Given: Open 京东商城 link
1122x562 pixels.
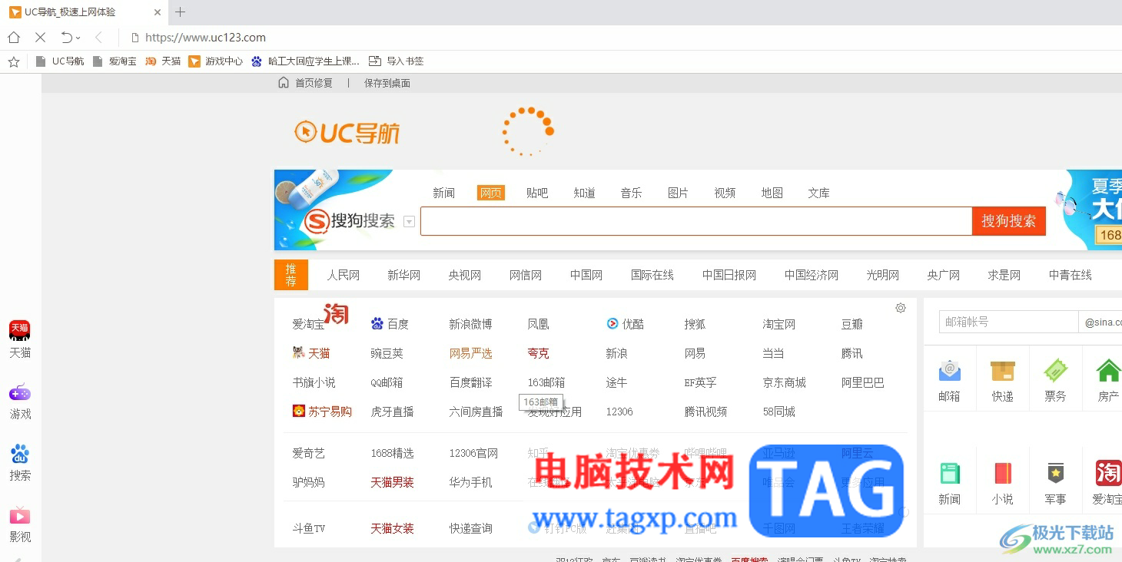Looking at the screenshot, I should [785, 382].
